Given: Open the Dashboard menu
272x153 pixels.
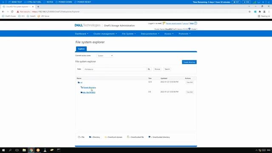Looking at the screenshot, I should pyautogui.click(x=82, y=34).
